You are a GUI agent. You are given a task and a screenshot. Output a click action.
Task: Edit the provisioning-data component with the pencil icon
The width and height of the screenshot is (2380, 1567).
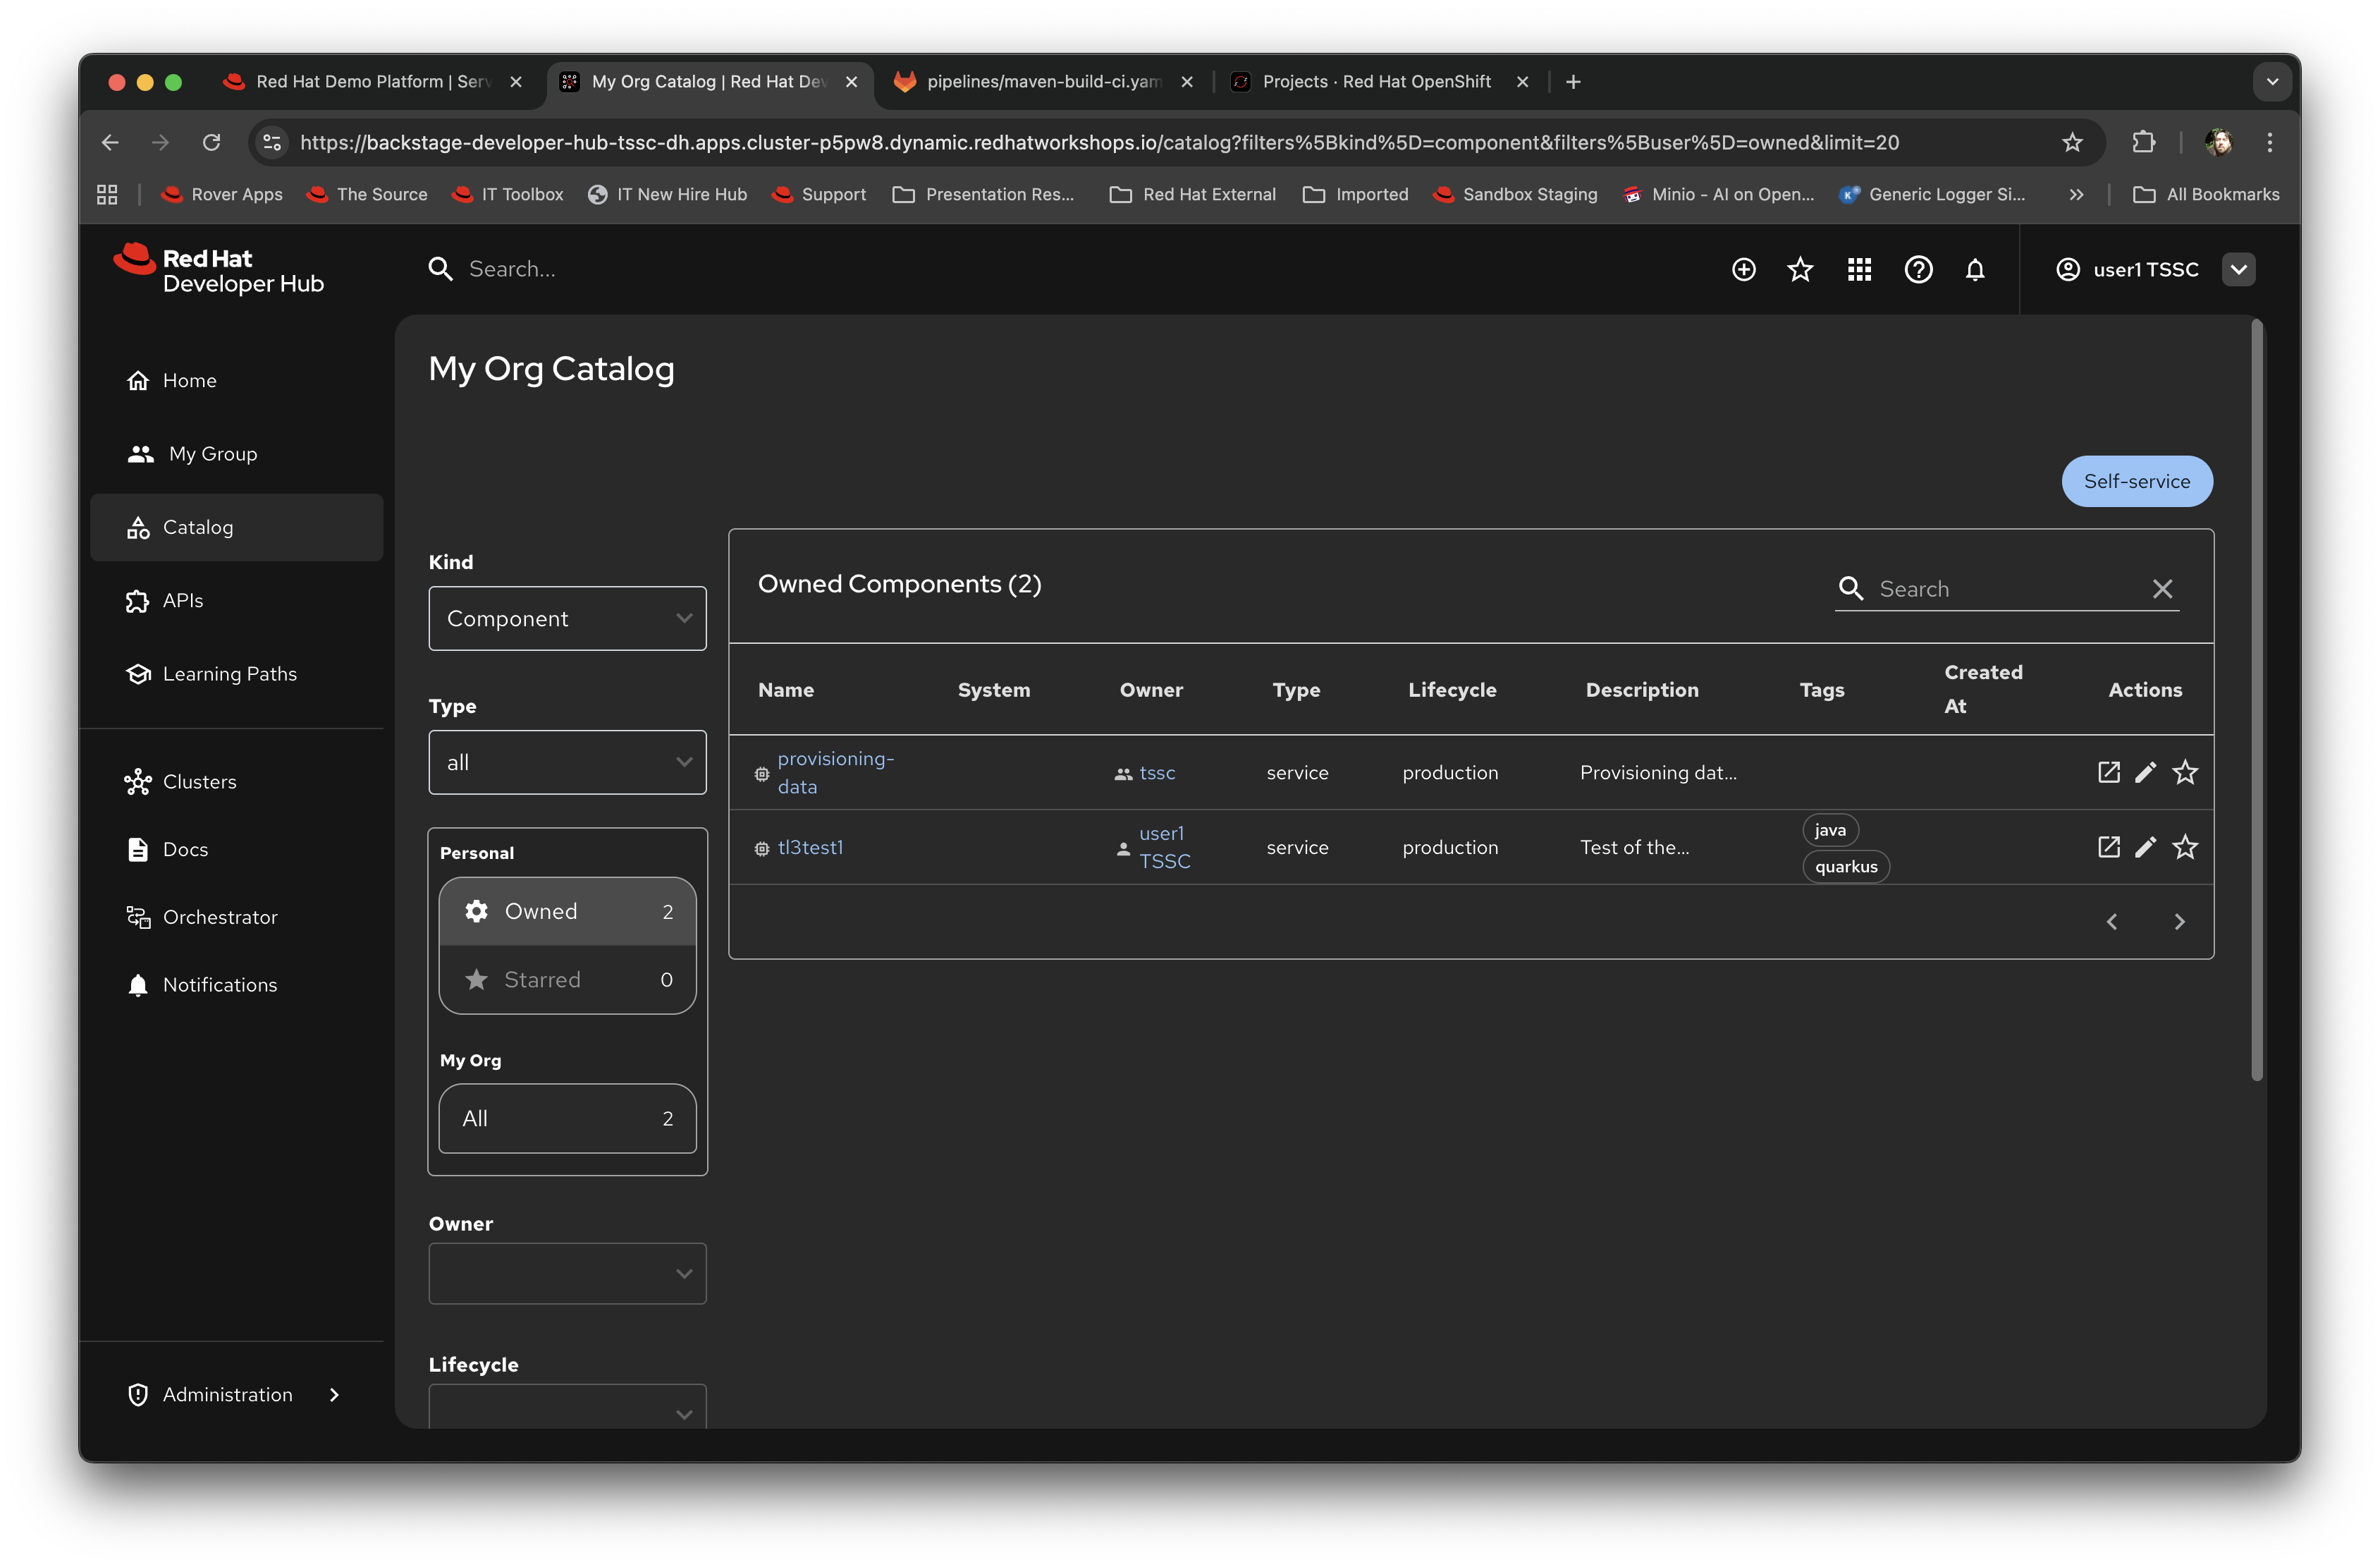click(x=2145, y=772)
